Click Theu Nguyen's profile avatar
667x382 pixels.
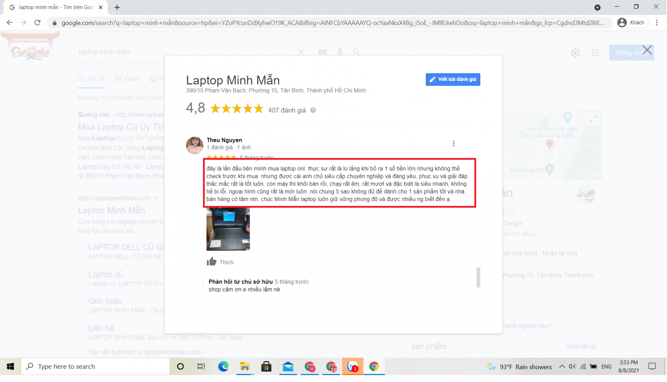[x=195, y=145]
